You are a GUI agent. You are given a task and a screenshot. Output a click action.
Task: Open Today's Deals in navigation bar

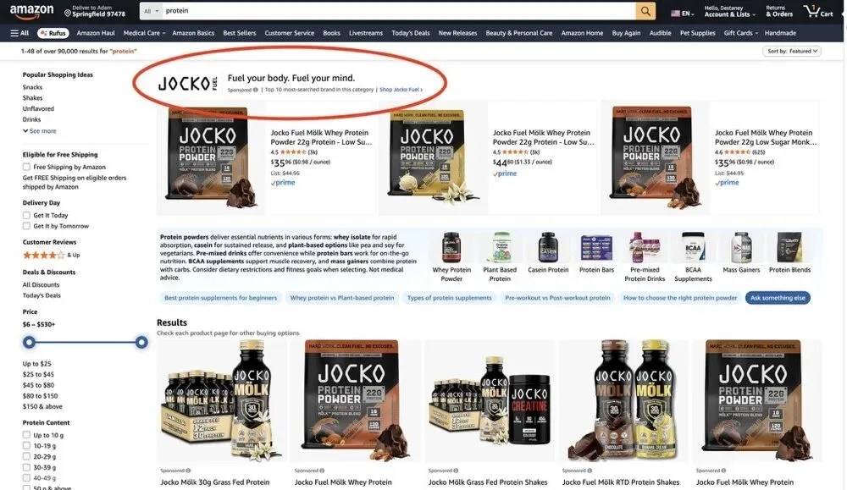411,33
